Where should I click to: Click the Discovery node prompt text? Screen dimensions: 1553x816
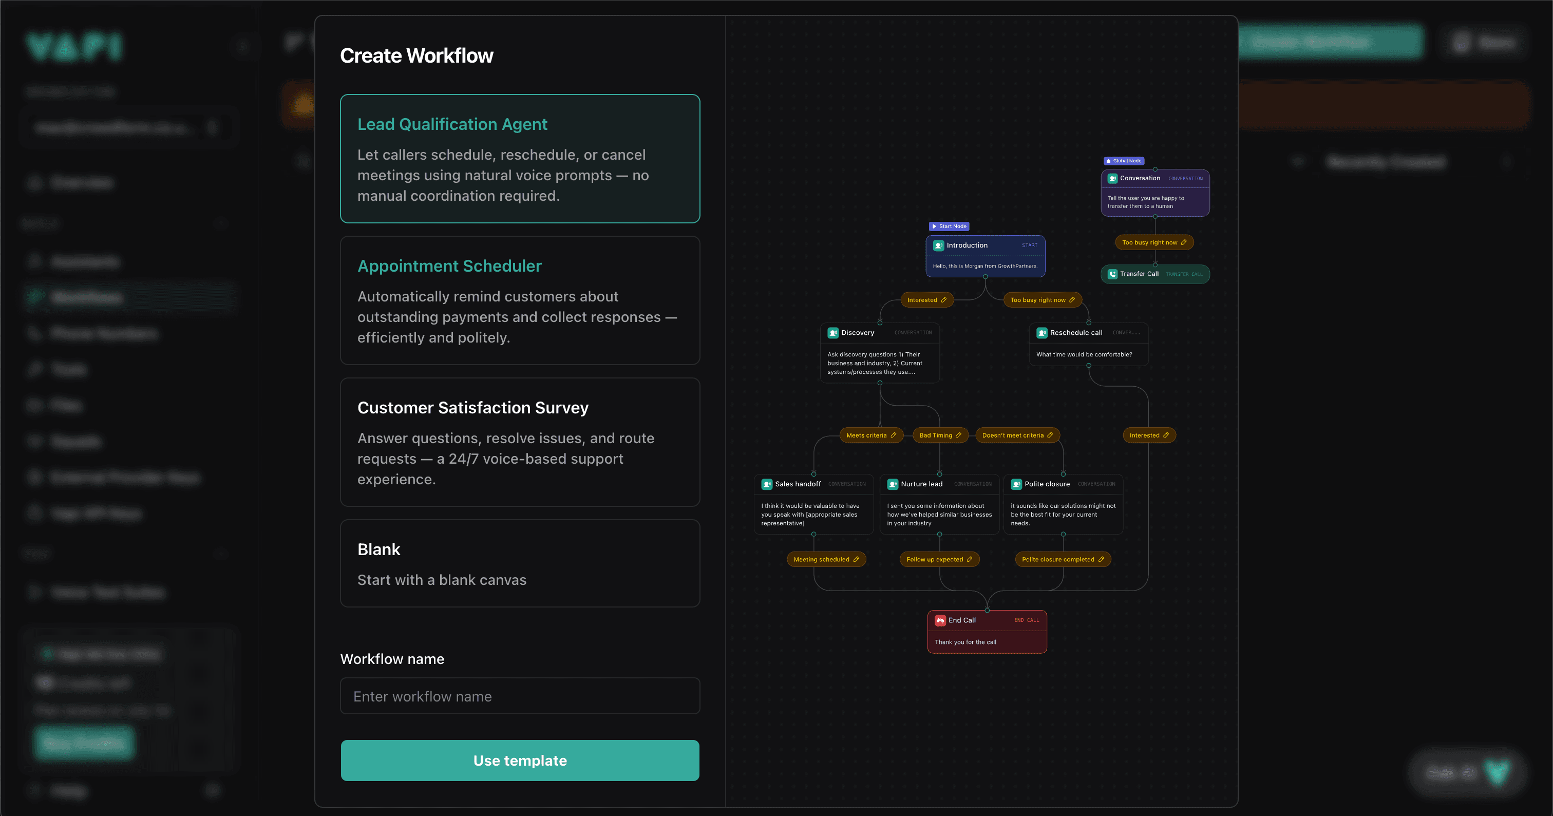875,364
